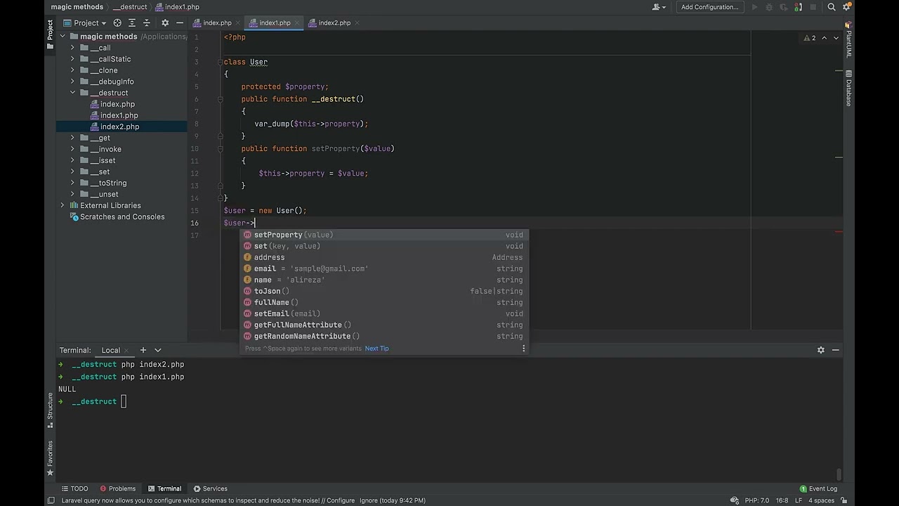
Task: Click the Stop square icon
Action: click(x=813, y=7)
